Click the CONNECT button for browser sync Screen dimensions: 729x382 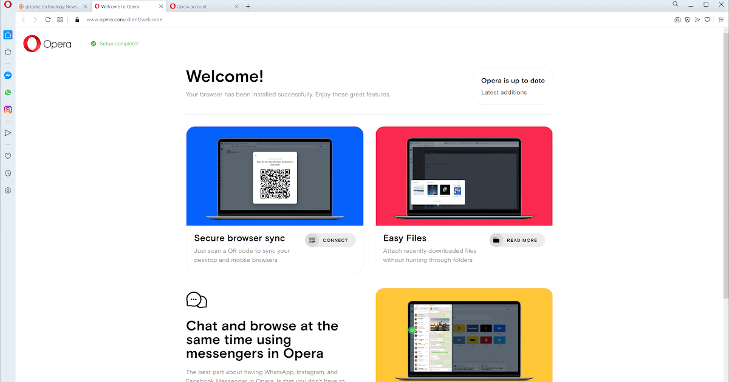click(330, 240)
